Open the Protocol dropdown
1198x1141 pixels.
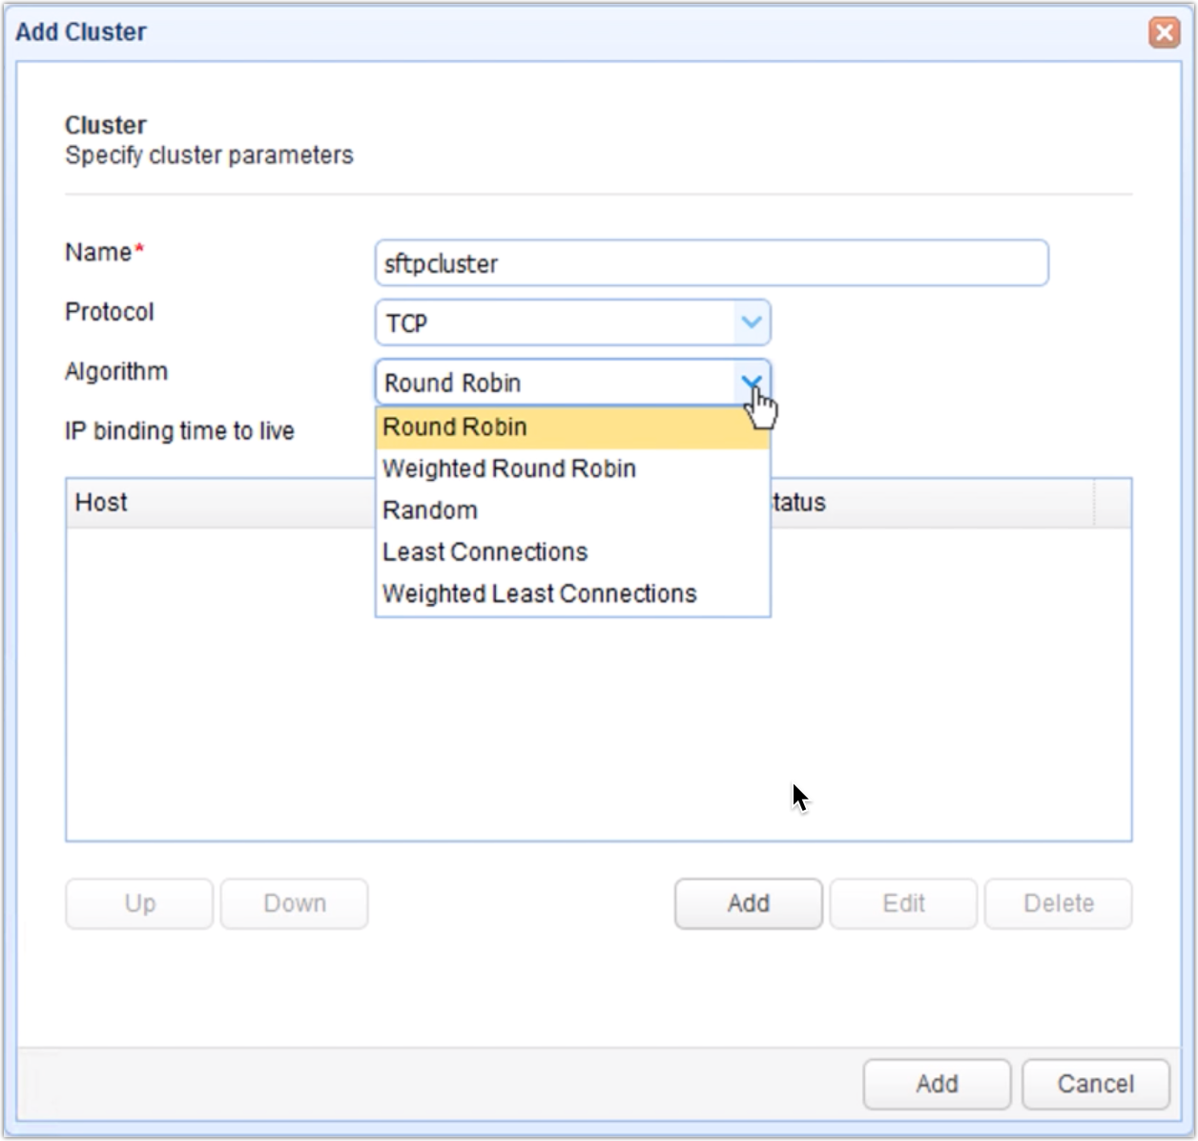coord(753,322)
